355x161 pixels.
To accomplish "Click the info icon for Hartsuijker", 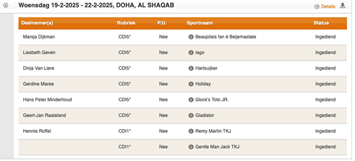I will point(191,68).
